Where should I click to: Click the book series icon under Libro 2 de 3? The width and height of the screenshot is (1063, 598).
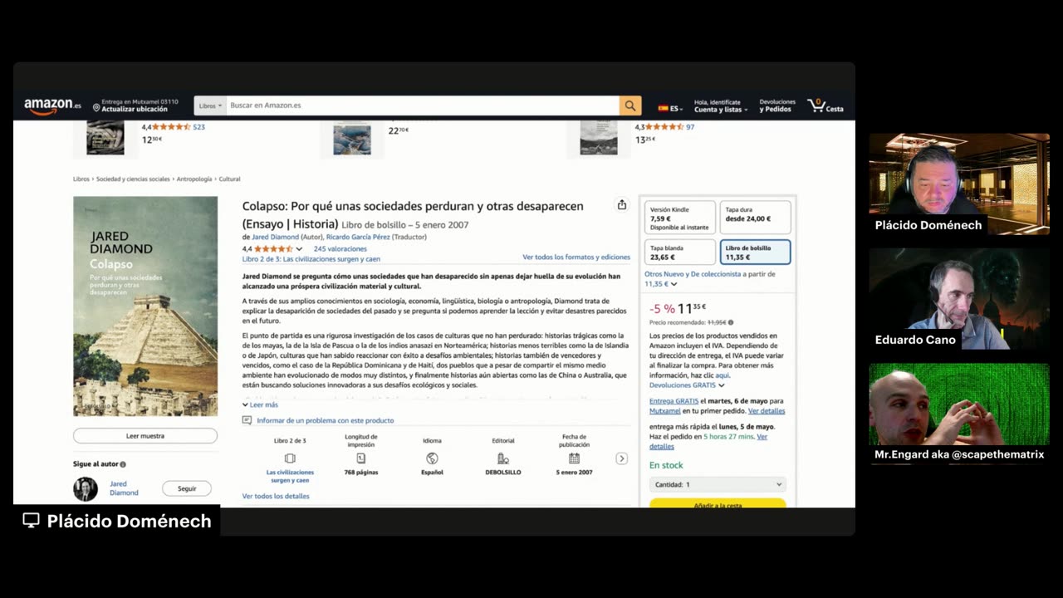[290, 458]
